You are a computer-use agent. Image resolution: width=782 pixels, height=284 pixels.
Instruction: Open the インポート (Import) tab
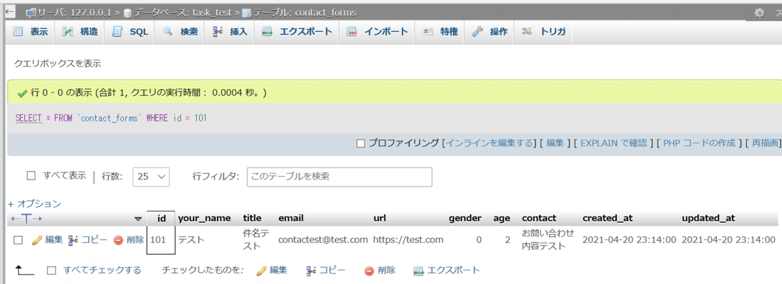[377, 31]
